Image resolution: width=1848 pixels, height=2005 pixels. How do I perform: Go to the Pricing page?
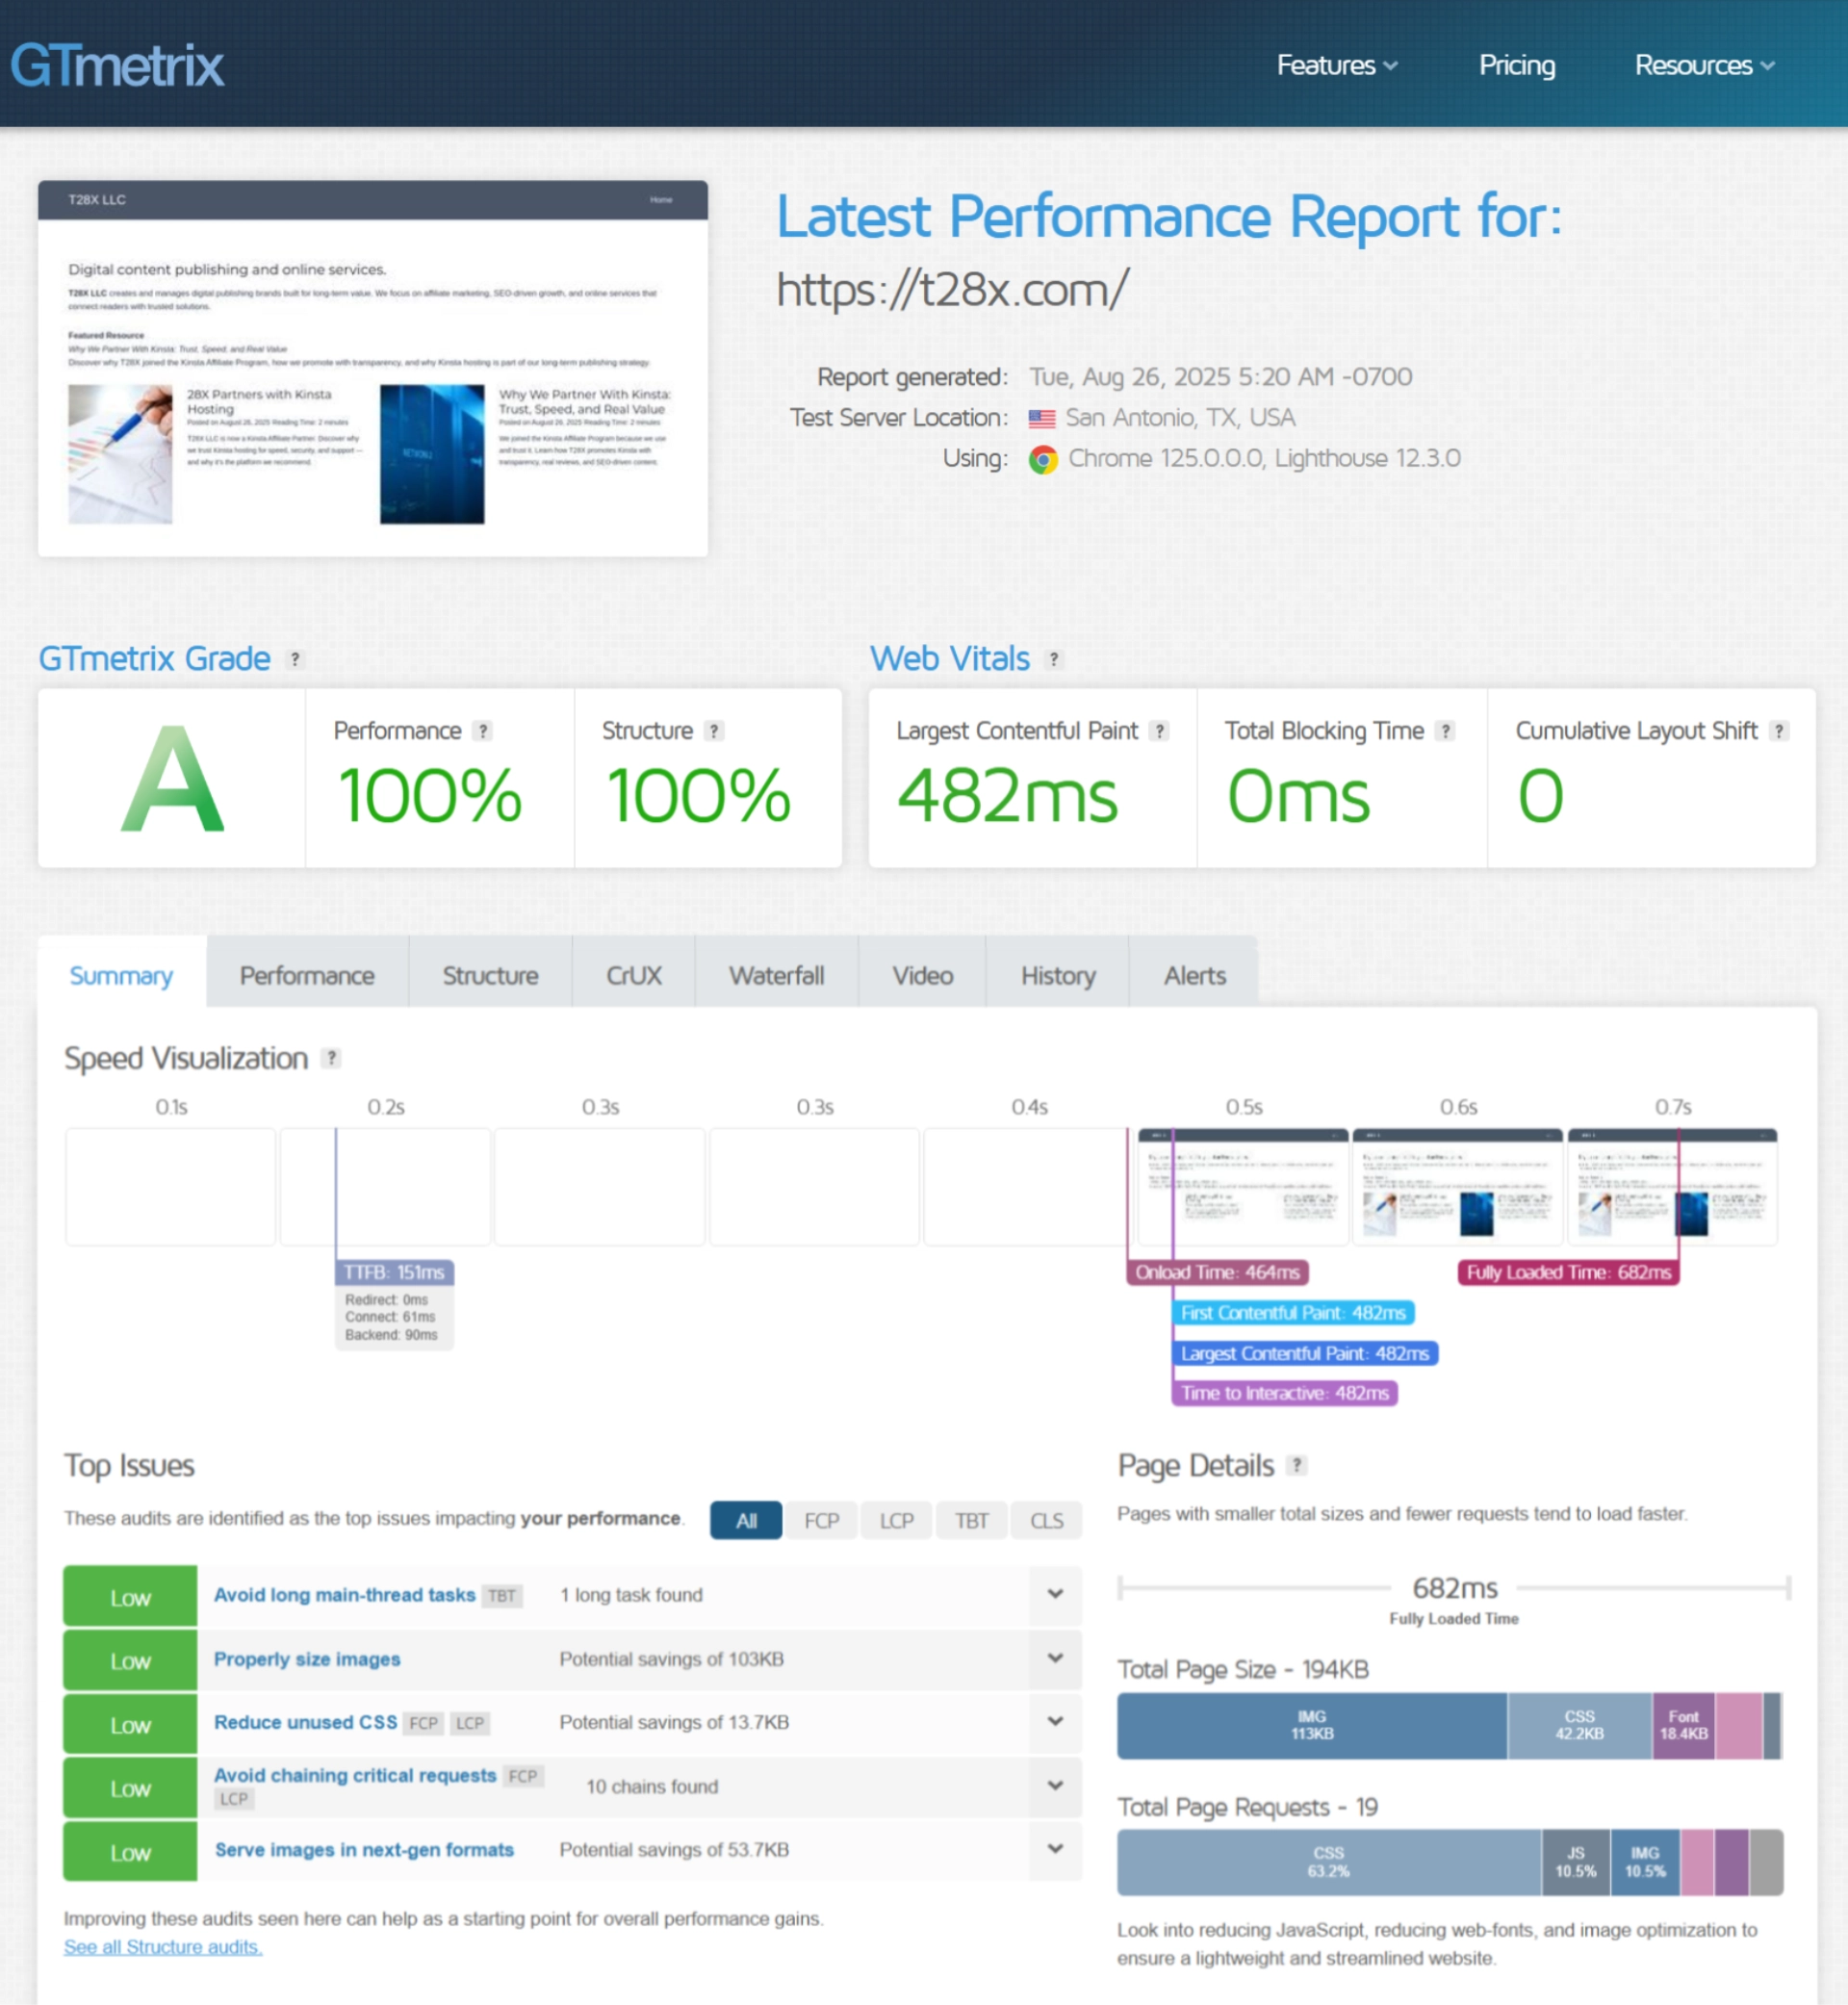(1516, 66)
